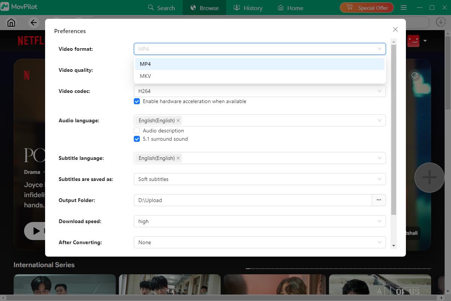Go to the Home tab
Viewport: 451px width, 301px height.
pyautogui.click(x=291, y=8)
